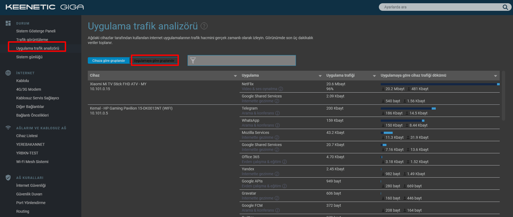Open Wi-Fi Mesh Sistemi menu item

pyautogui.click(x=32, y=162)
